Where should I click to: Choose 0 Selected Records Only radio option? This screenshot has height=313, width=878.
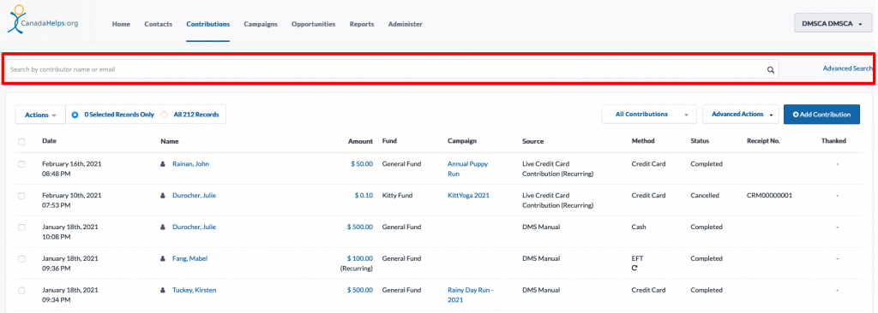[75, 115]
